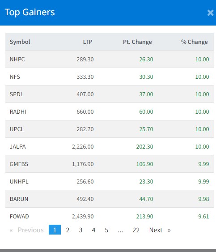This screenshot has width=216, height=252.
Task: Click the JALPA symbol
Action: pyautogui.click(x=18, y=147)
